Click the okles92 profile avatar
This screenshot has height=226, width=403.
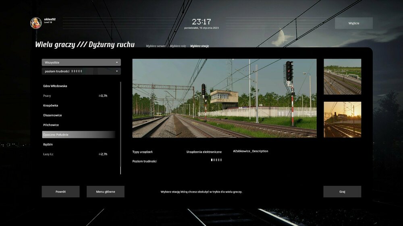[x=36, y=23]
